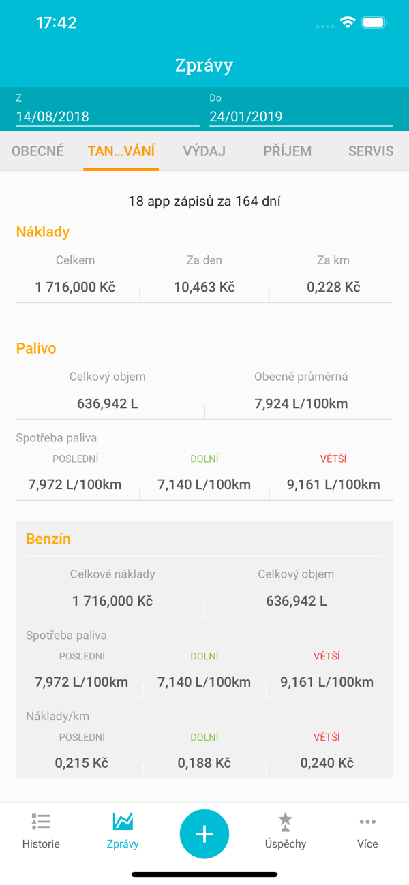Tap the battery status icon

374,22
